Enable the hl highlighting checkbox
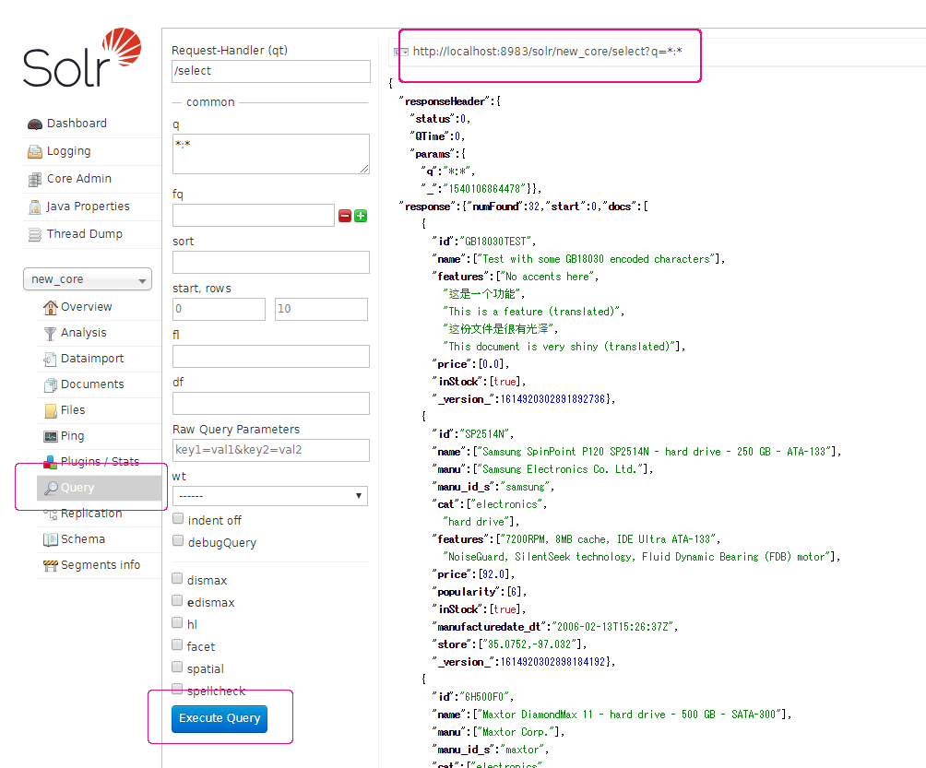The height and width of the screenshot is (768, 926). 177,622
